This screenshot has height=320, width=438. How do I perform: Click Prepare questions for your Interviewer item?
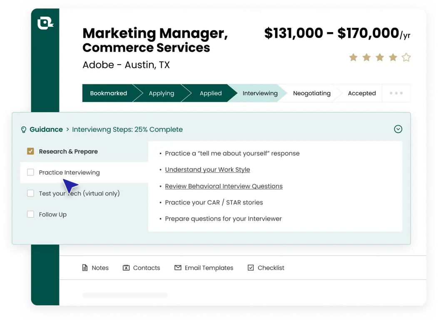click(x=223, y=219)
